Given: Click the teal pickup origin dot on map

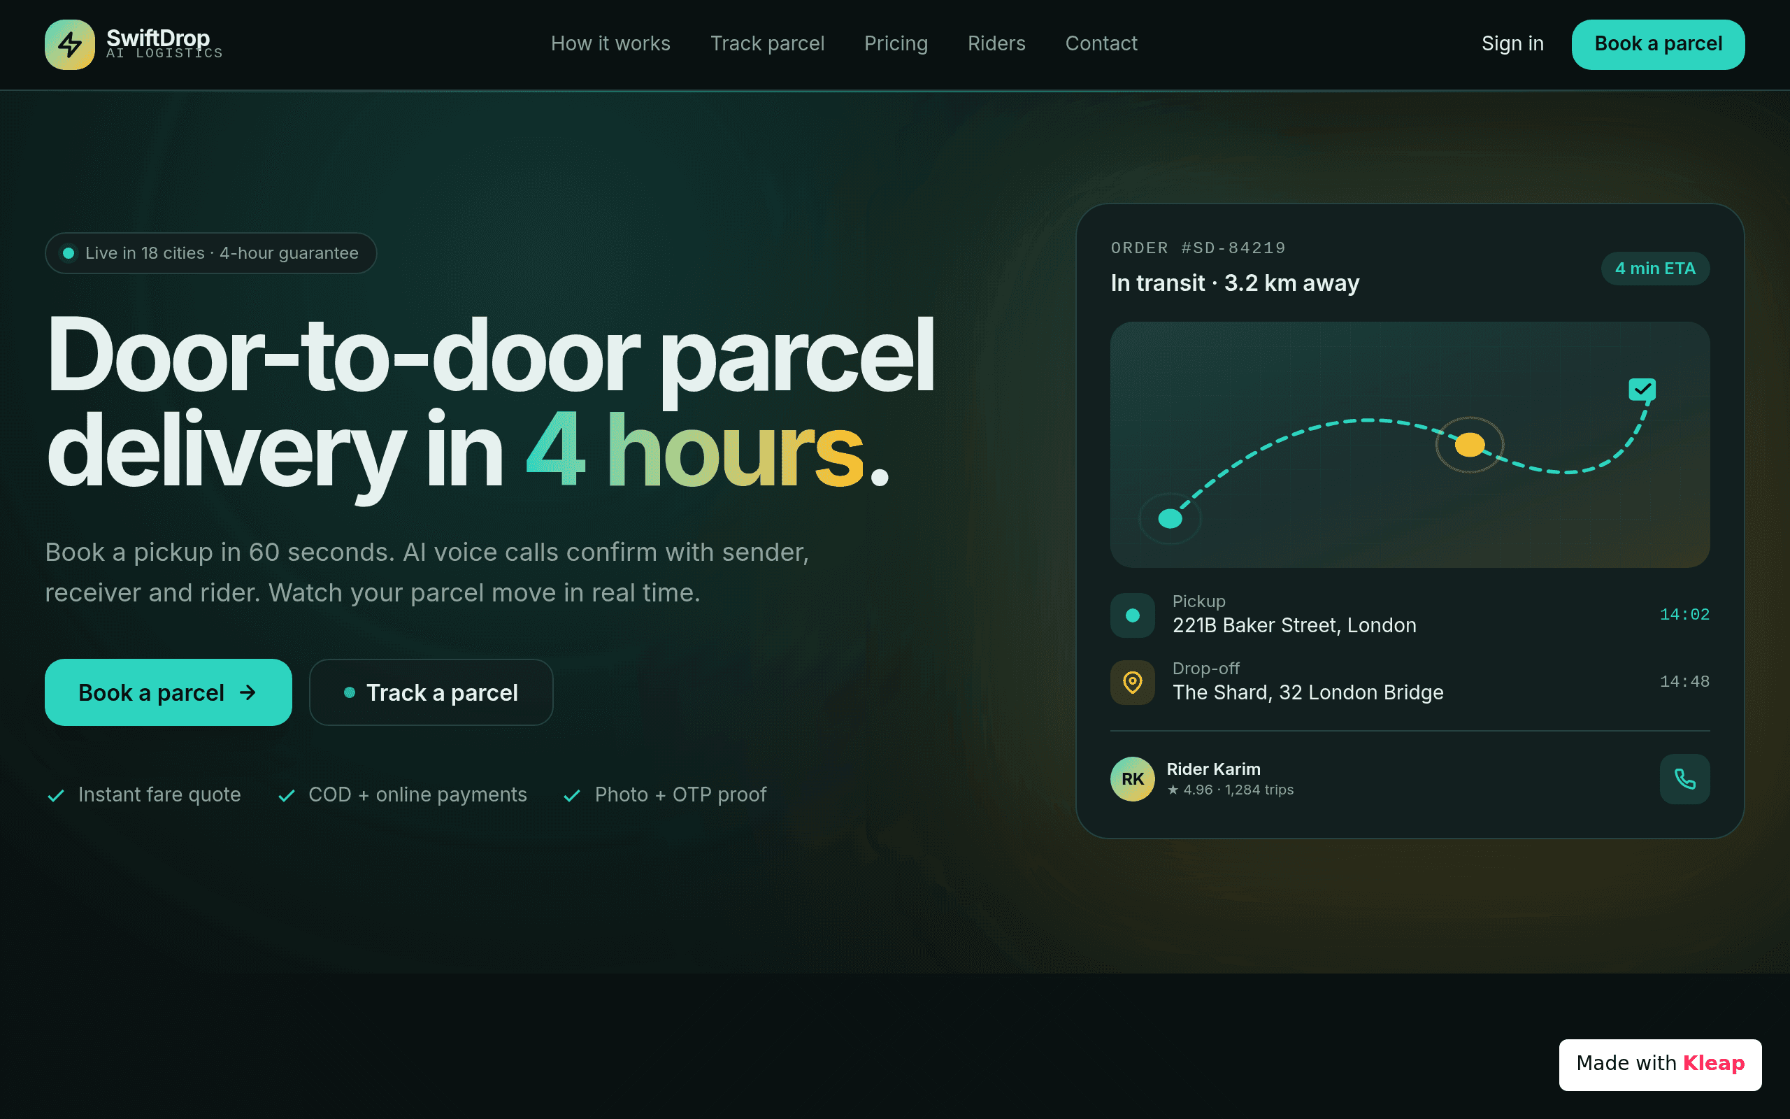Looking at the screenshot, I should click(x=1170, y=518).
